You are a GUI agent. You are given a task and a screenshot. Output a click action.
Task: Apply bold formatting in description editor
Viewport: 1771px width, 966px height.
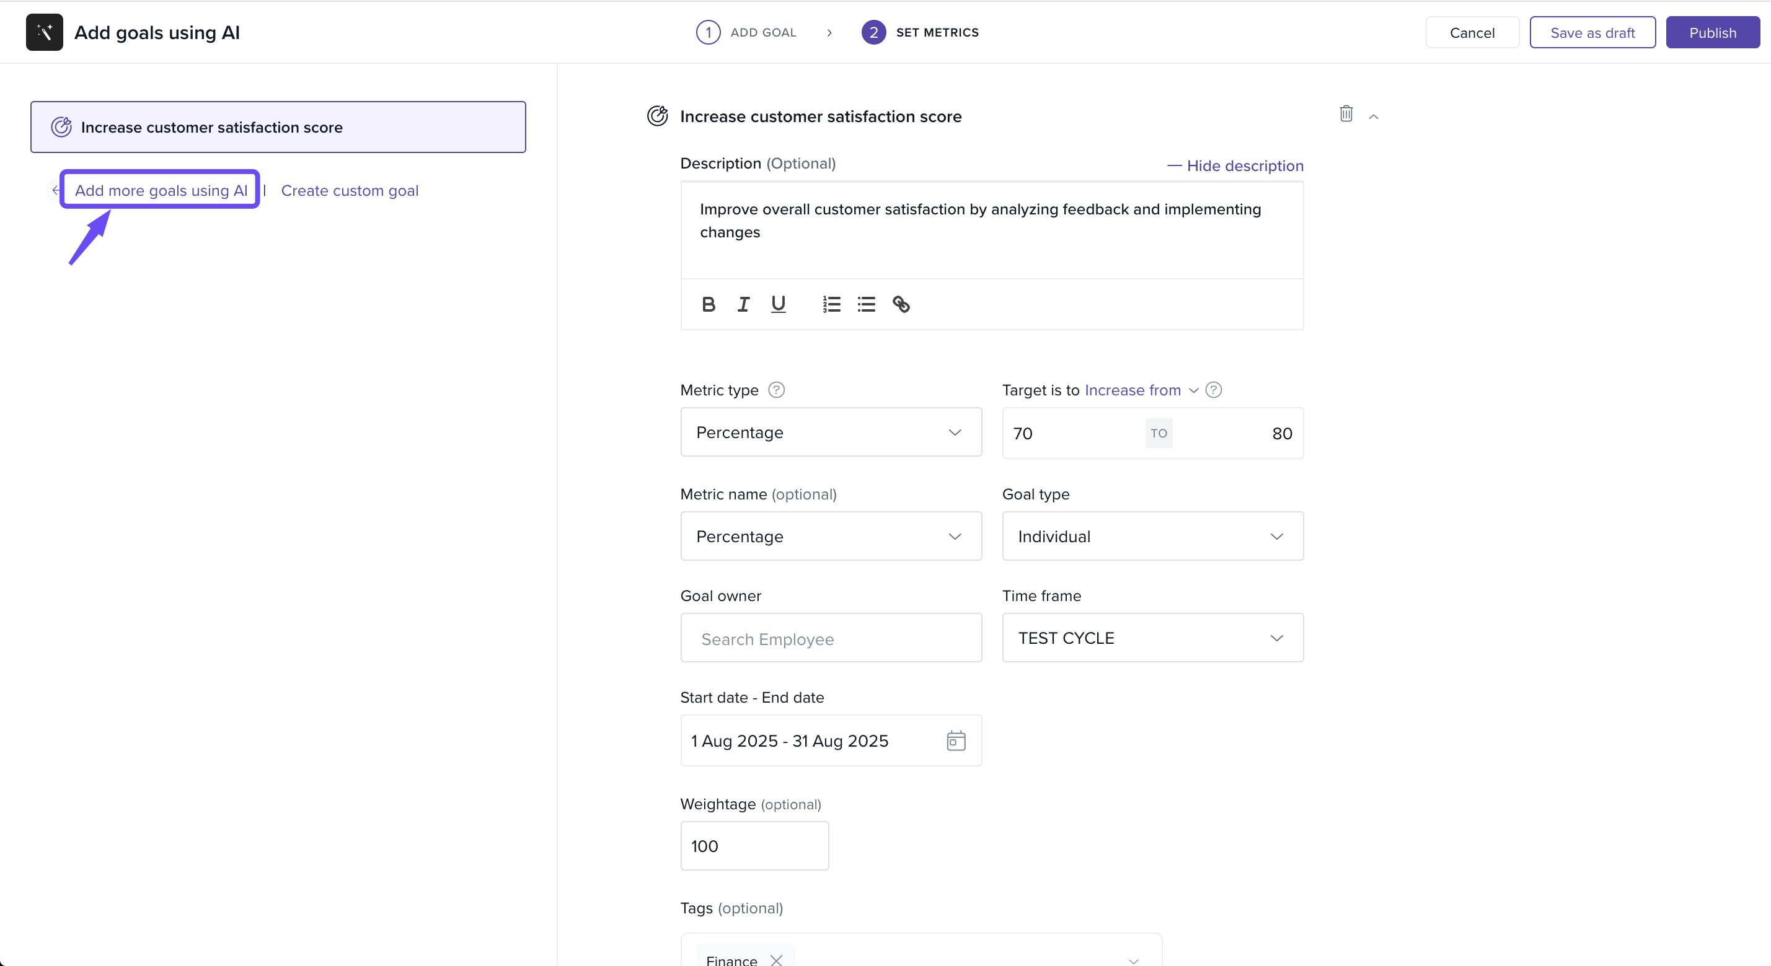click(x=708, y=304)
